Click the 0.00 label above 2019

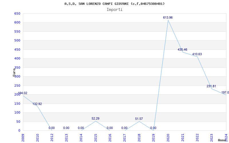coord(153,128)
